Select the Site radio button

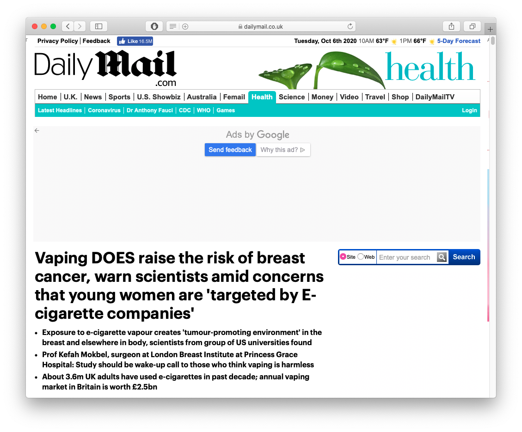pos(343,257)
